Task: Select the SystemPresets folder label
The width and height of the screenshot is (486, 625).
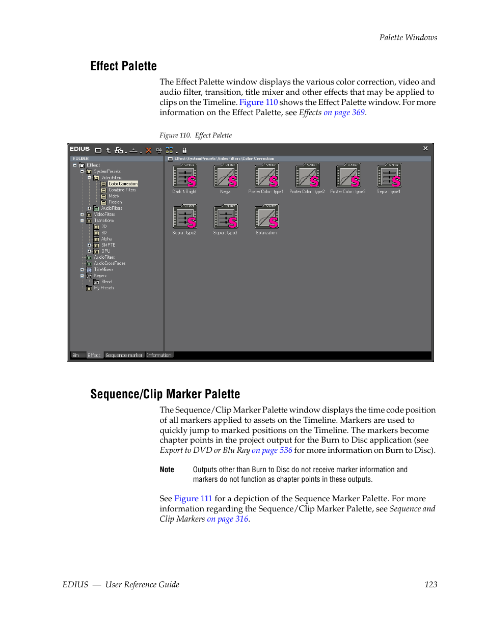Action: pos(107,172)
